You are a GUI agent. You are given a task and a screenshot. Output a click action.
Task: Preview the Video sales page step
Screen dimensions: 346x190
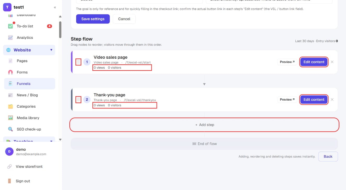pos(287,62)
